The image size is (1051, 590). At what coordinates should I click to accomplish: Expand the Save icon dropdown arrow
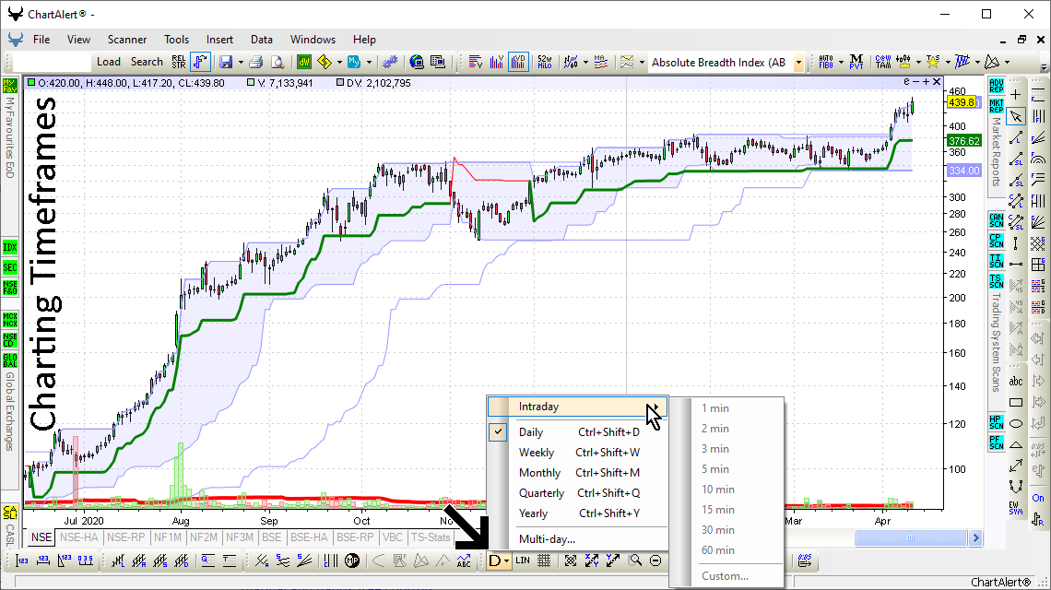coord(240,63)
